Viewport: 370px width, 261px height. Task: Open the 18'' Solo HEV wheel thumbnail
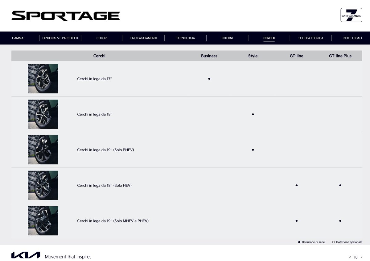tap(43, 185)
